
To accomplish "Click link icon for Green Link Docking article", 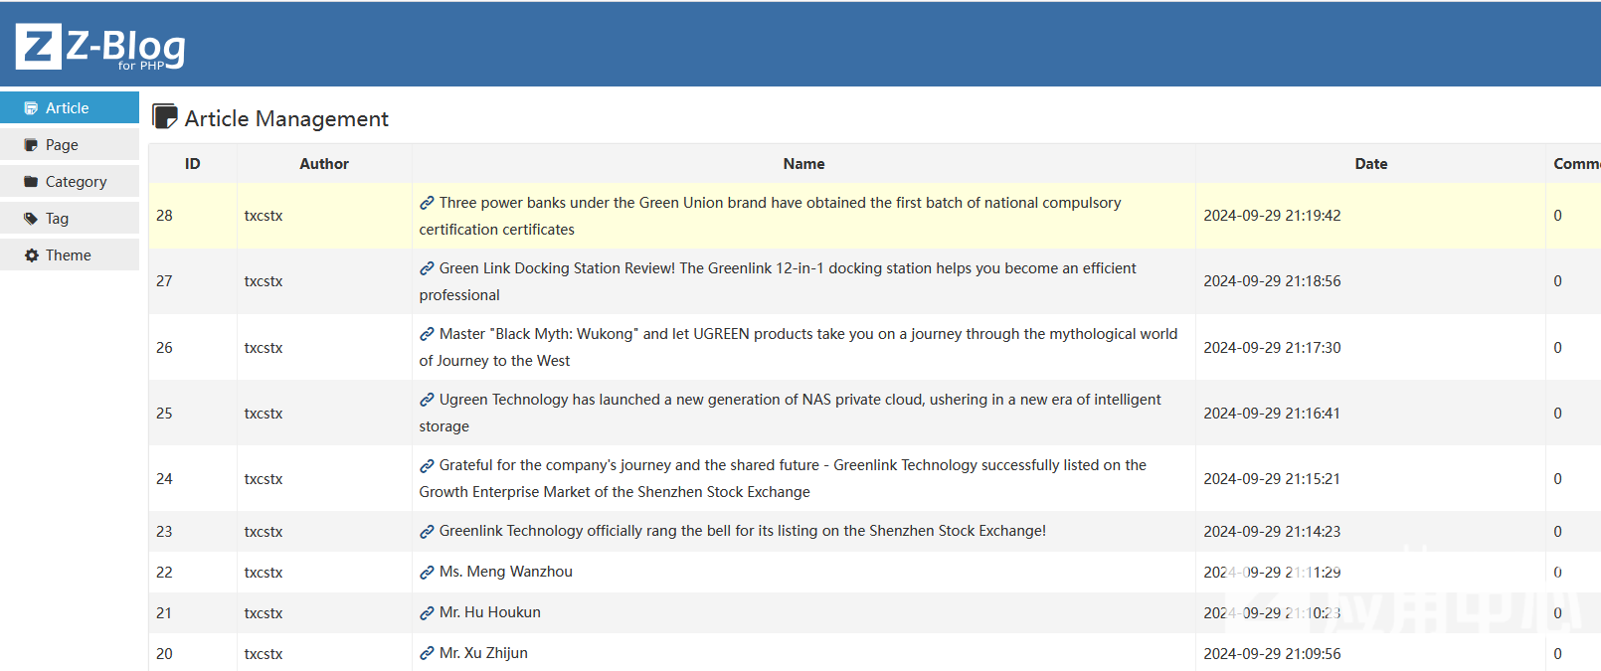I will (x=427, y=268).
